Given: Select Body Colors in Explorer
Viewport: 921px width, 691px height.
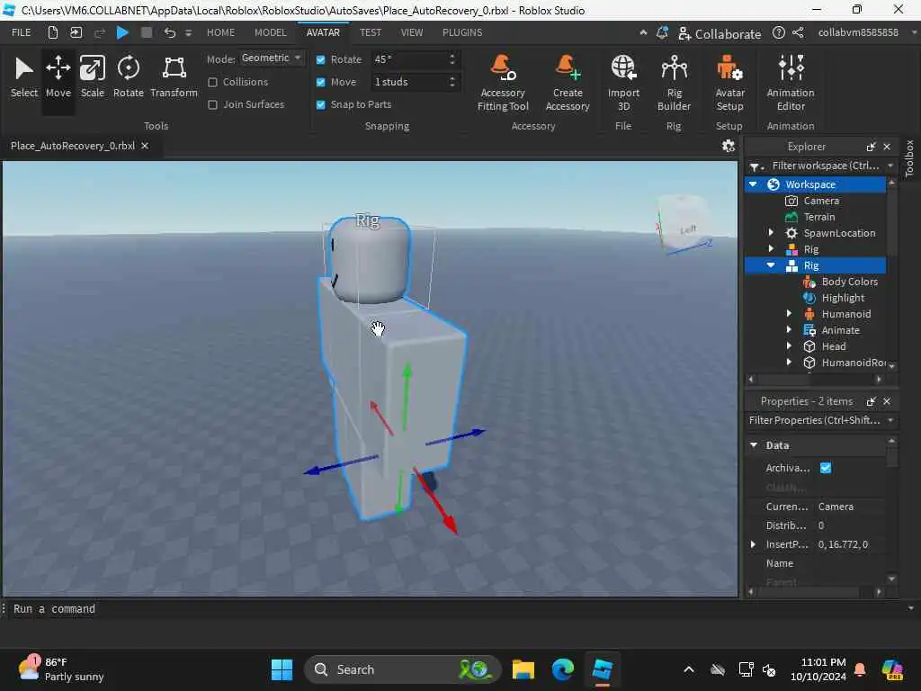Looking at the screenshot, I should click(849, 282).
